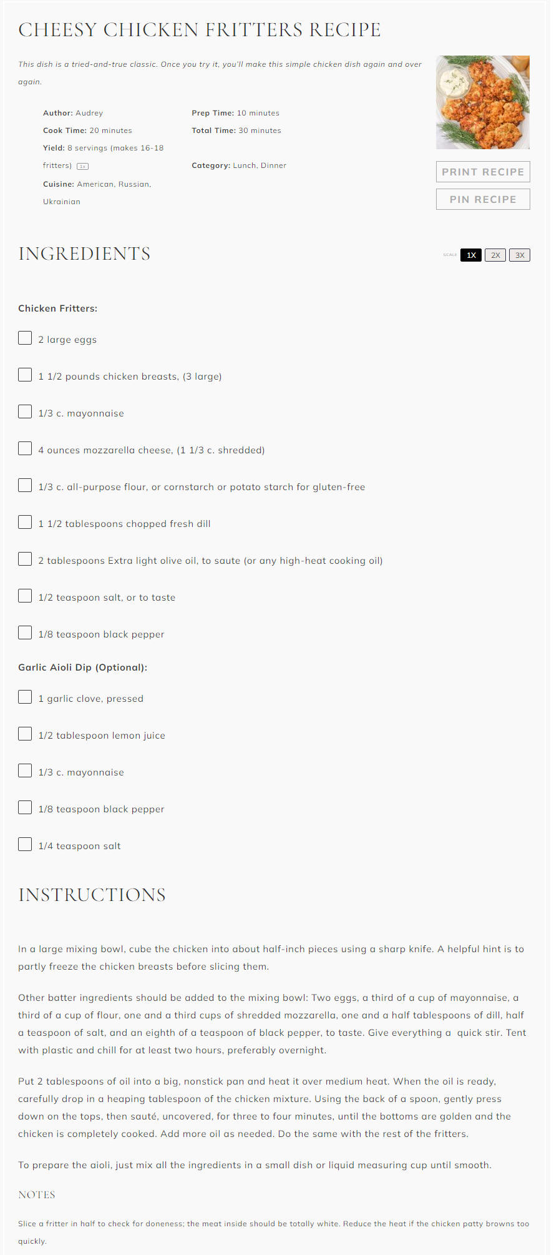Viewport: 554px width, 1255px height.
Task: Check off 2 large eggs
Action: [25, 338]
